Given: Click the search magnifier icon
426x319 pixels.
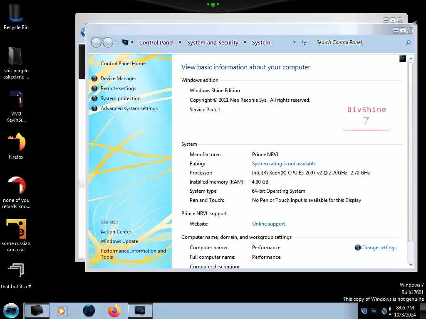Looking at the screenshot, I should click(408, 43).
